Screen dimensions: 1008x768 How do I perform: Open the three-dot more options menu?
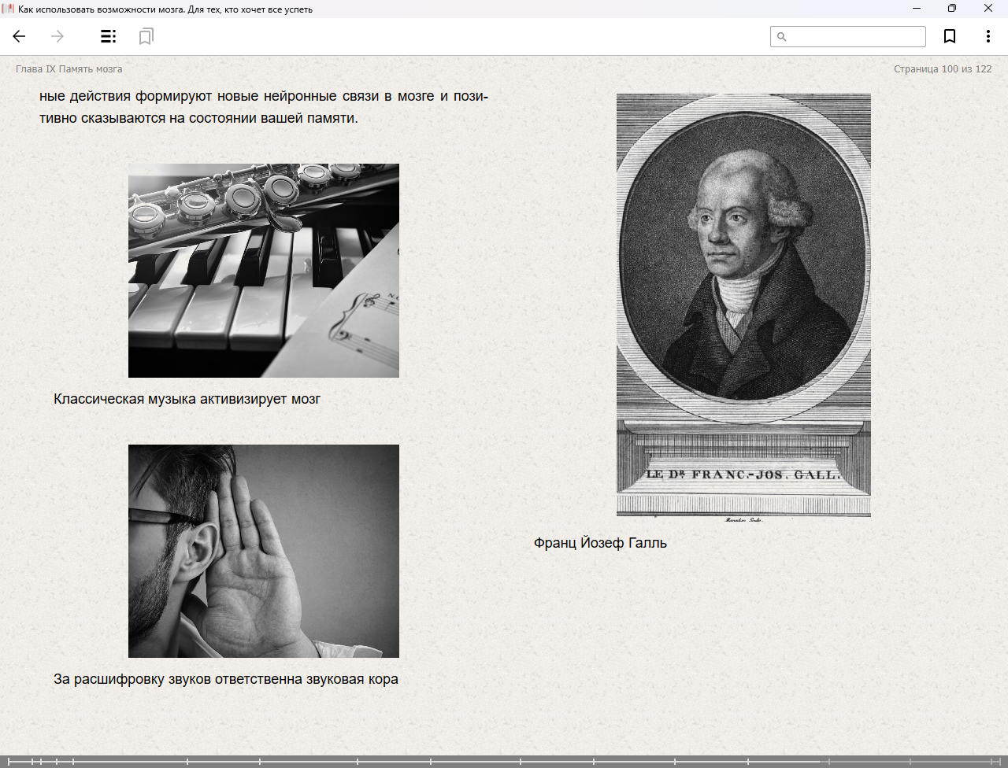(988, 36)
